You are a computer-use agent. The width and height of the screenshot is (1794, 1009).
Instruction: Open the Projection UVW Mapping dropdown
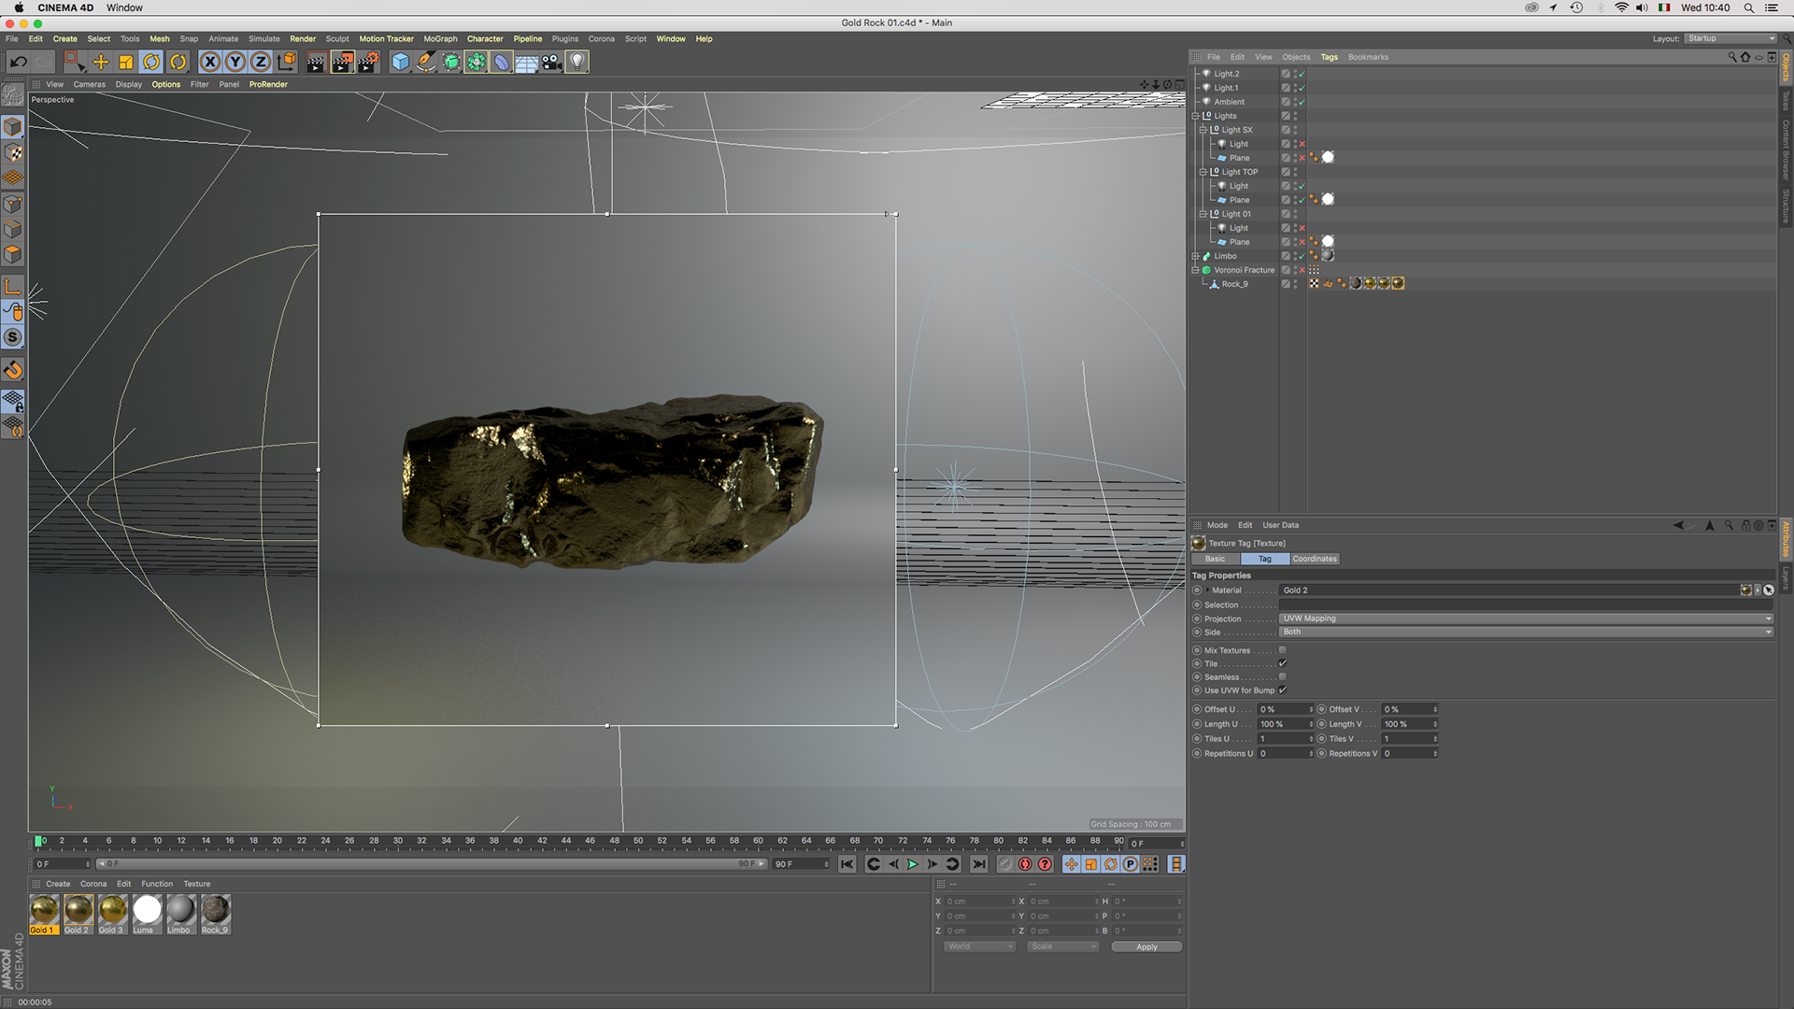point(1525,618)
